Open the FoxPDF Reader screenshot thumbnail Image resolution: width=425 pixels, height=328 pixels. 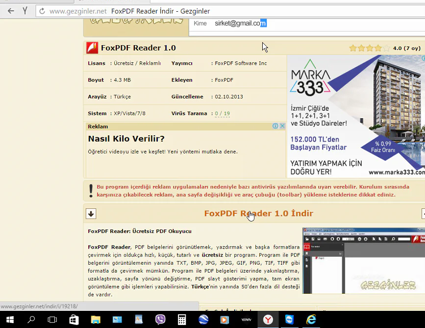point(364,260)
